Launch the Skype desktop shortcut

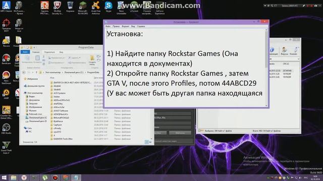pos(109,7)
